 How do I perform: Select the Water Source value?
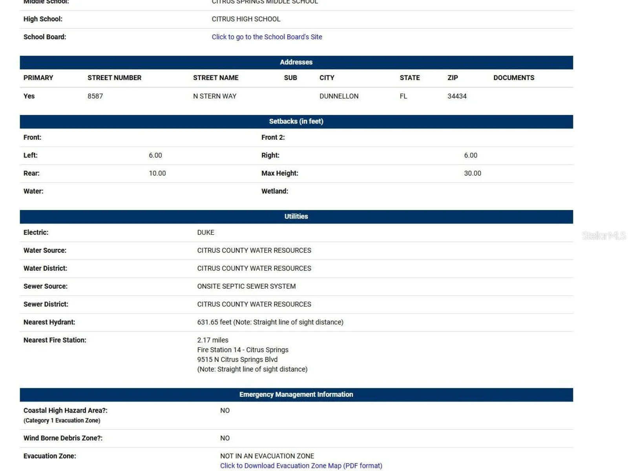[x=254, y=250]
